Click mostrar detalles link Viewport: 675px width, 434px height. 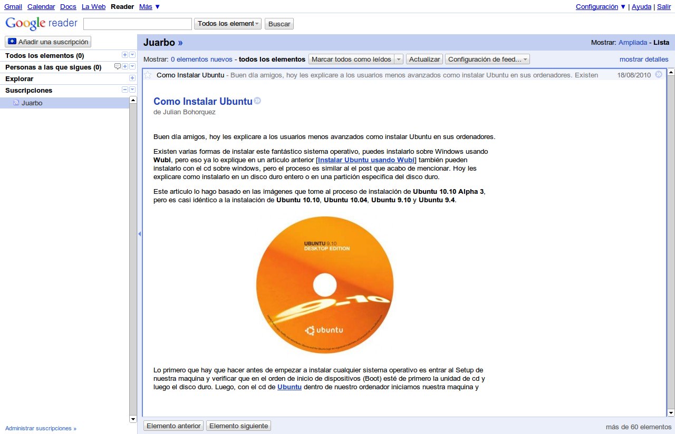(644, 60)
